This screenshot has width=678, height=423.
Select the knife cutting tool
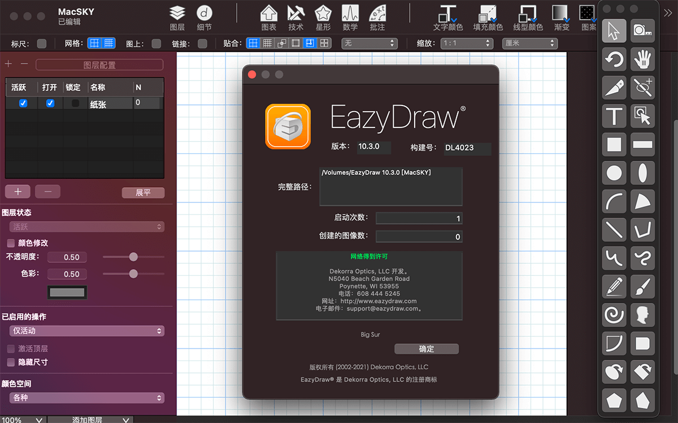[614, 87]
